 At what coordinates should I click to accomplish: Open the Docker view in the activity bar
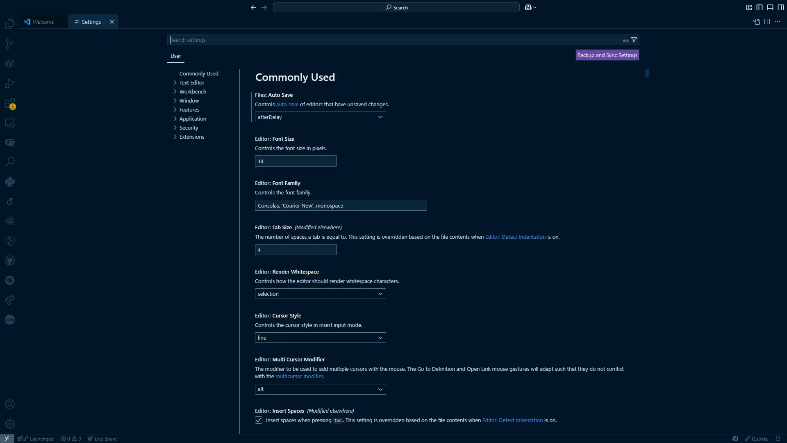coord(9,63)
